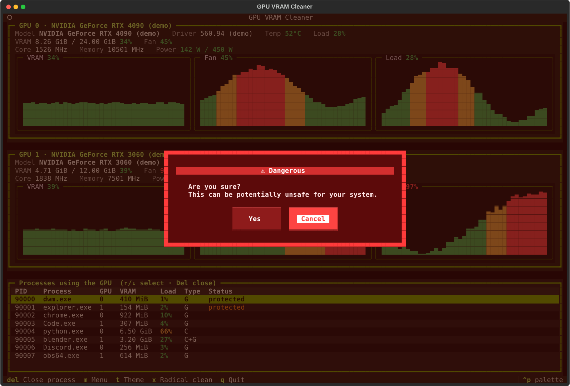Open the '^p palette' footer entry
570x386 pixels.
(543, 380)
